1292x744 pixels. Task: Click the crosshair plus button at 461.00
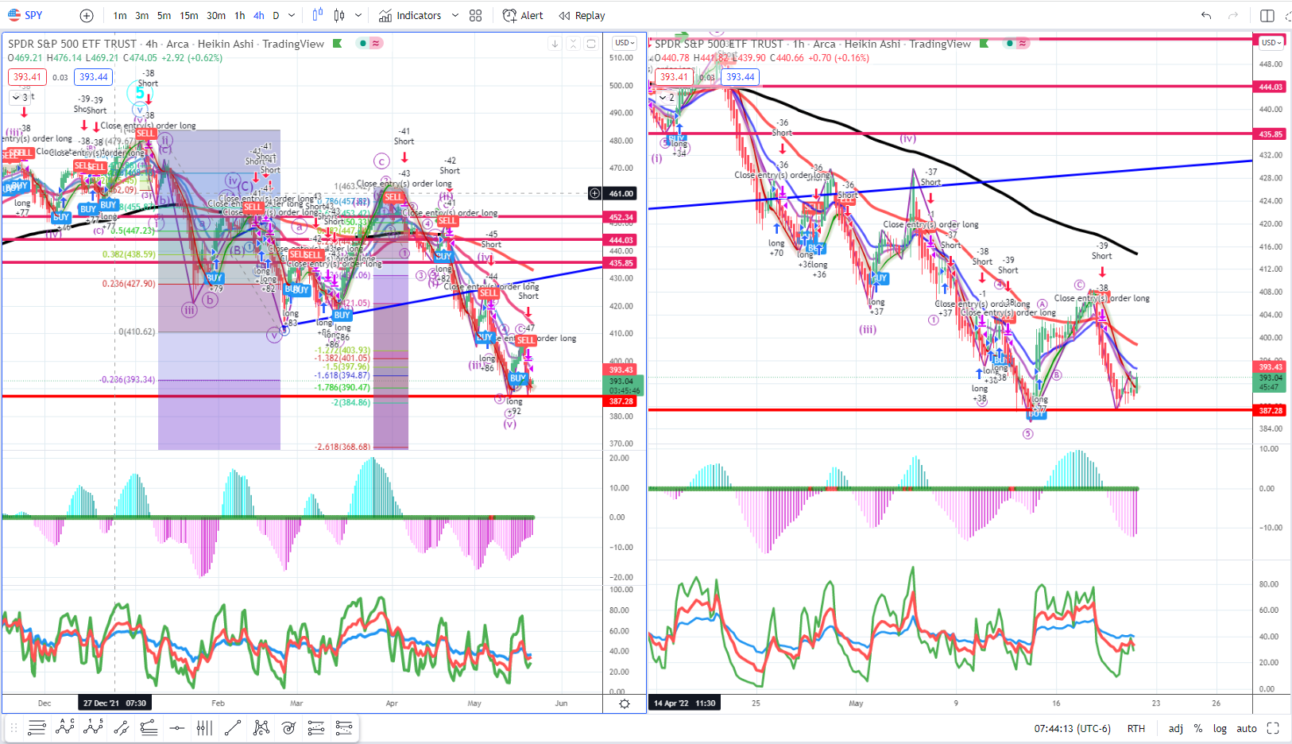(594, 193)
